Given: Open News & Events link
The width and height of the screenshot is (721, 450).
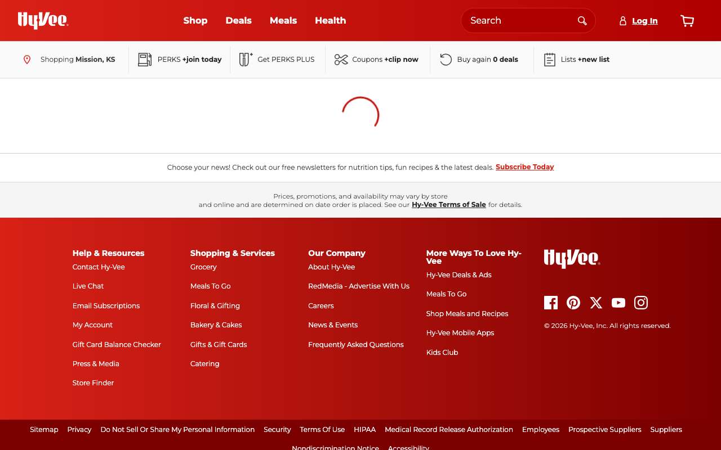Looking at the screenshot, I should [x=333, y=325].
